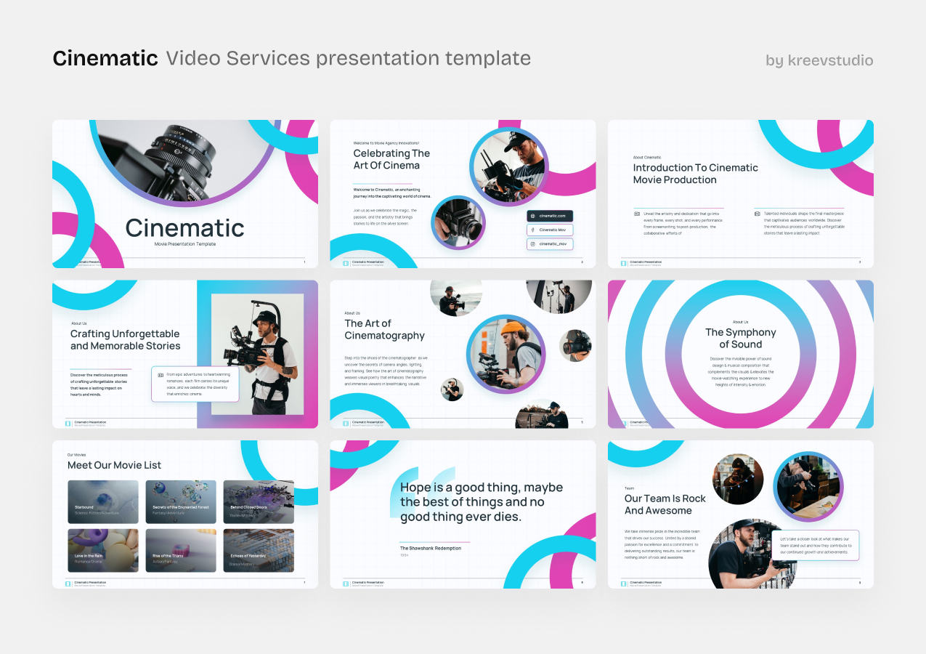
Task: Click the TikTok icon beside Cinematic Mov
Action: [x=532, y=230]
